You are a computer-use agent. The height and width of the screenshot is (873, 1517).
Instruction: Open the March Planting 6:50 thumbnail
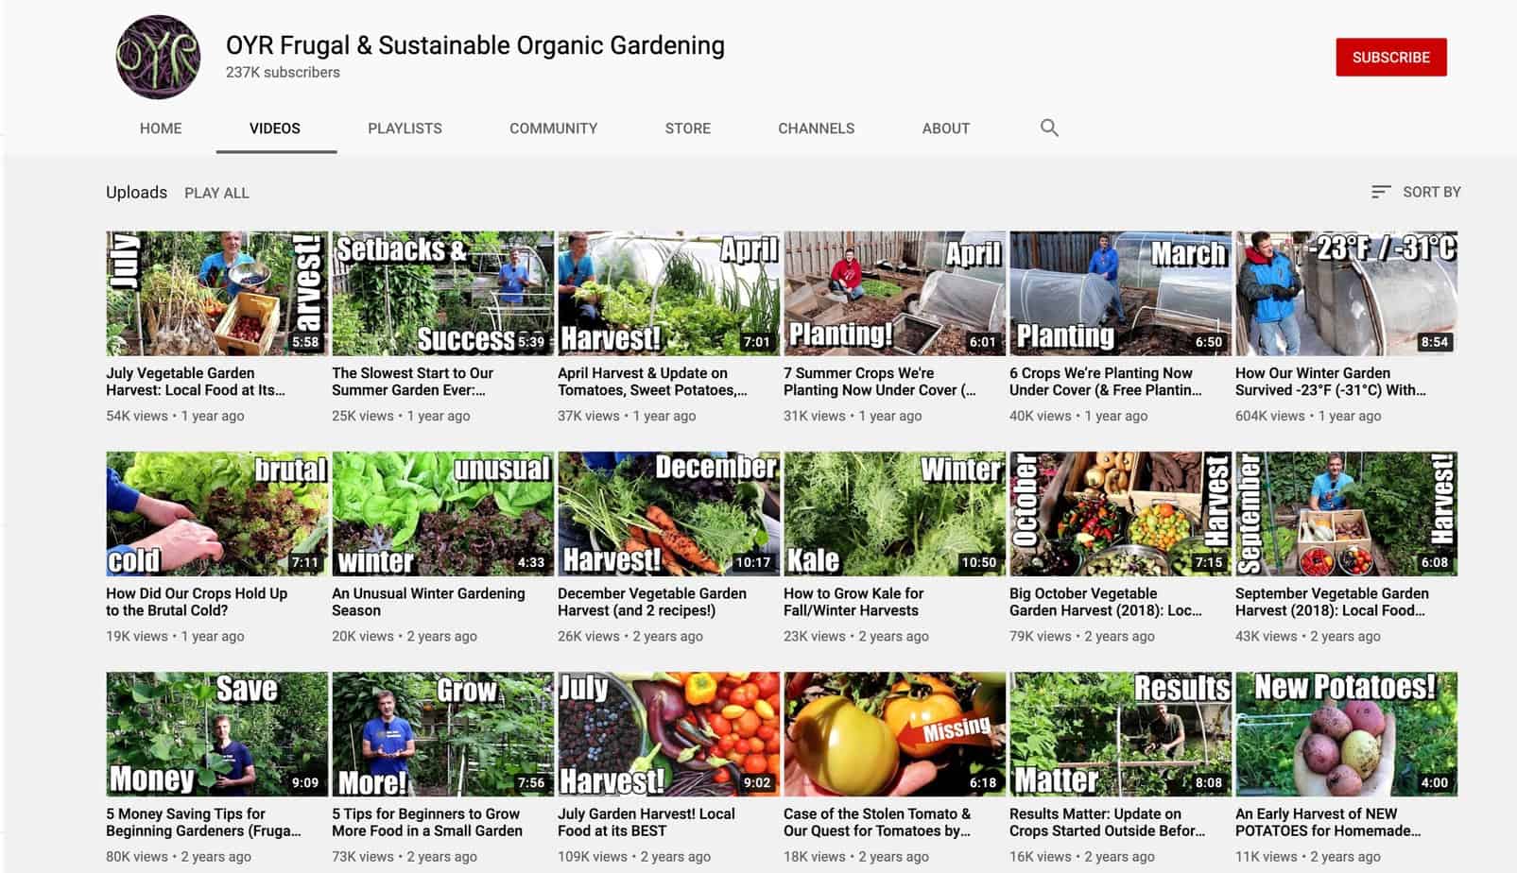click(x=1120, y=293)
